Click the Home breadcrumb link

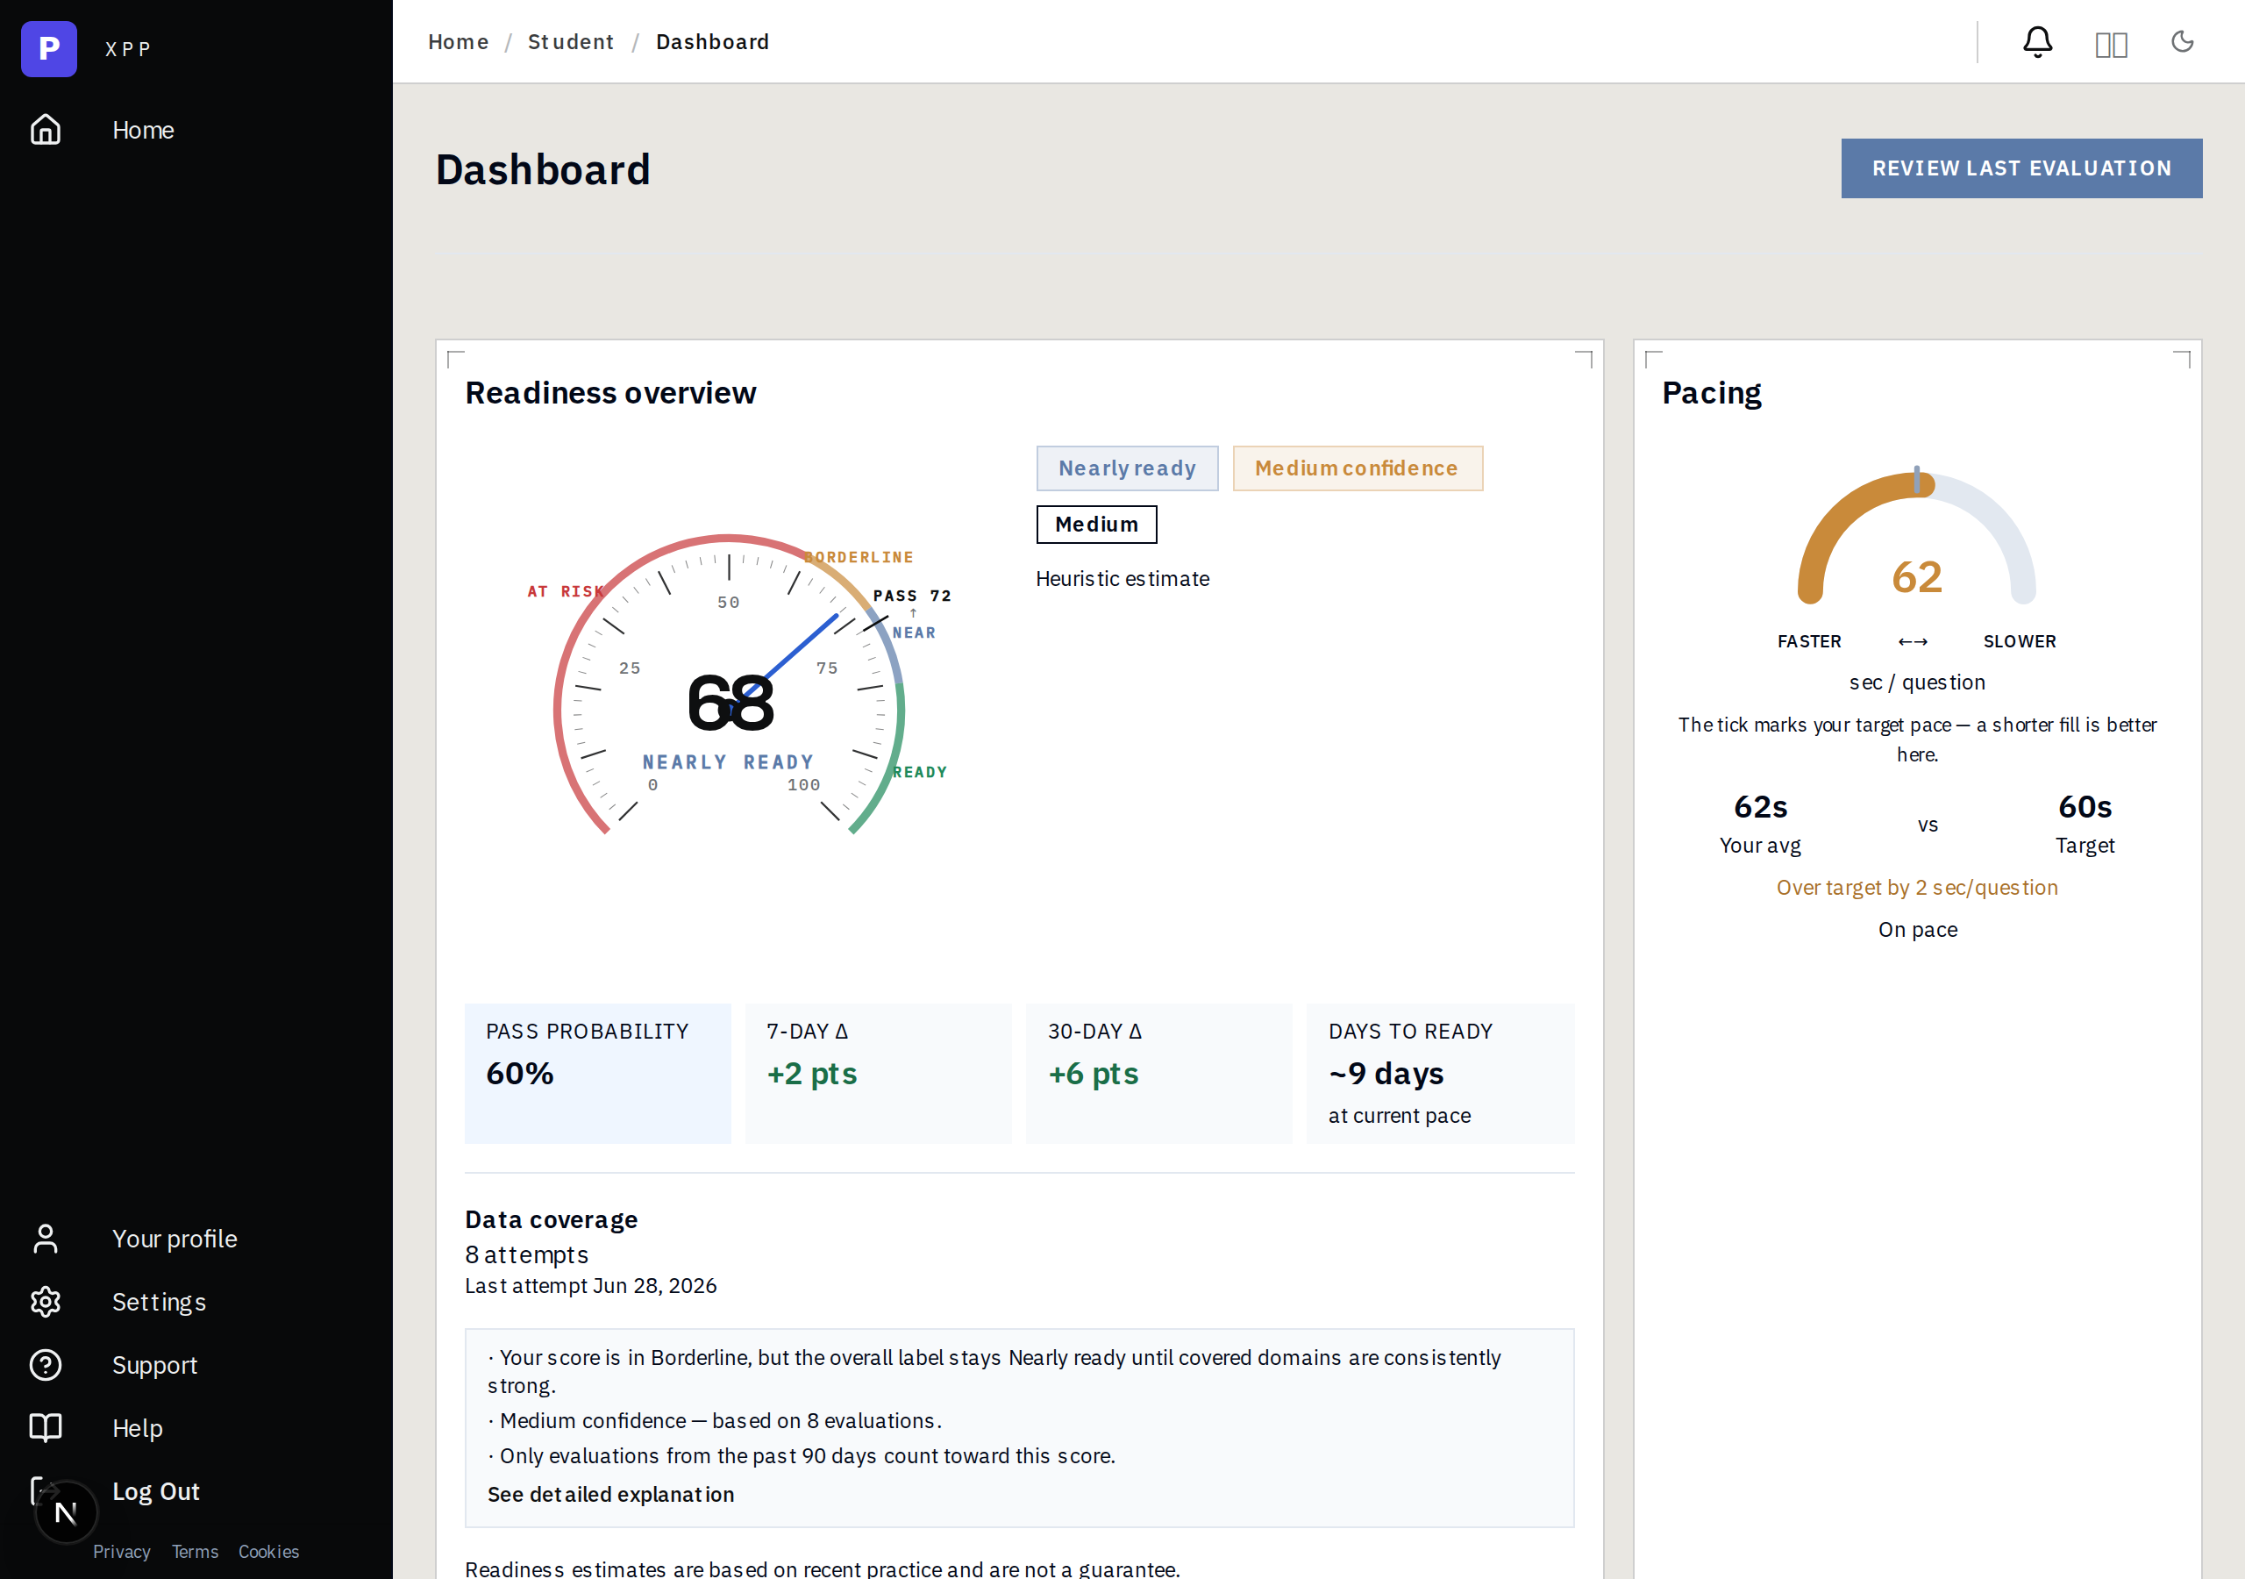(x=459, y=42)
